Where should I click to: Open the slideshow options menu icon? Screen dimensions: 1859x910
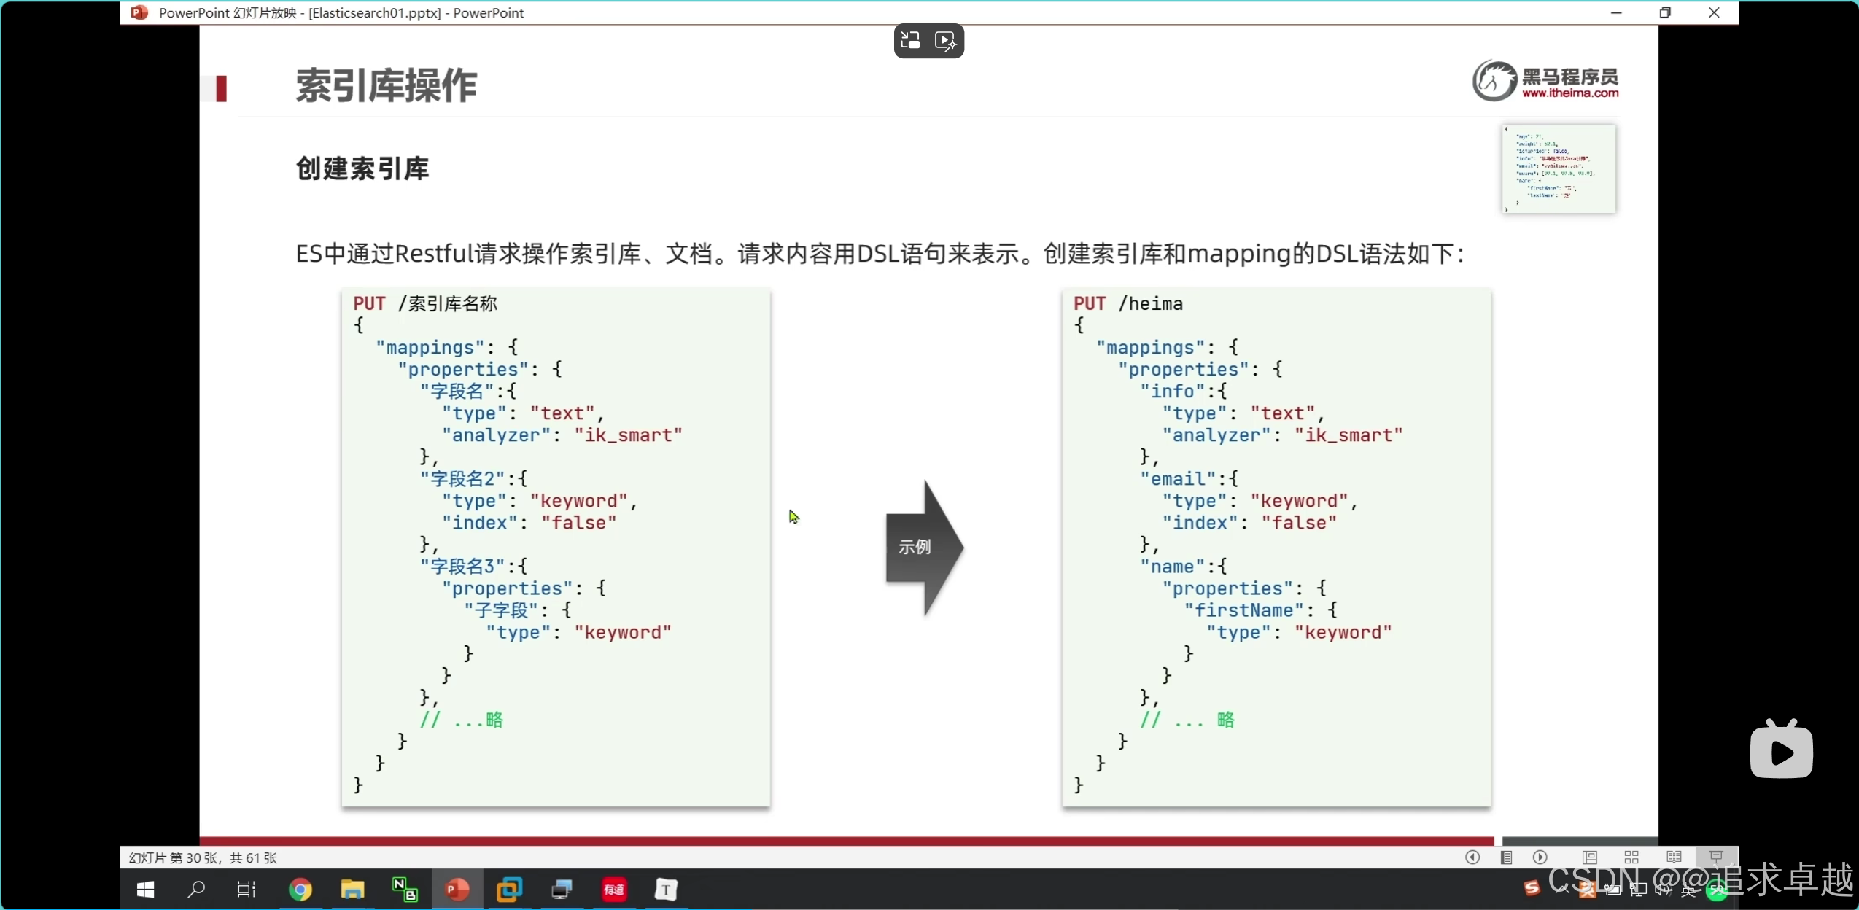click(1506, 857)
